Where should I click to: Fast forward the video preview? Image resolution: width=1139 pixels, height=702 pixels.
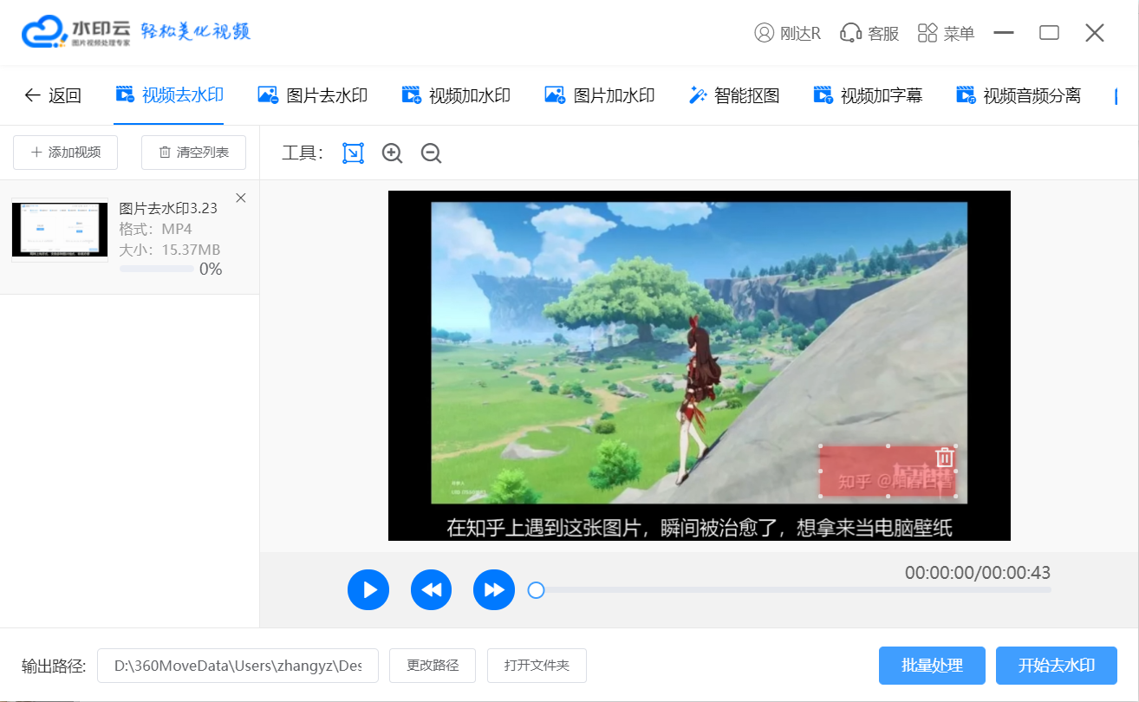pyautogui.click(x=494, y=590)
